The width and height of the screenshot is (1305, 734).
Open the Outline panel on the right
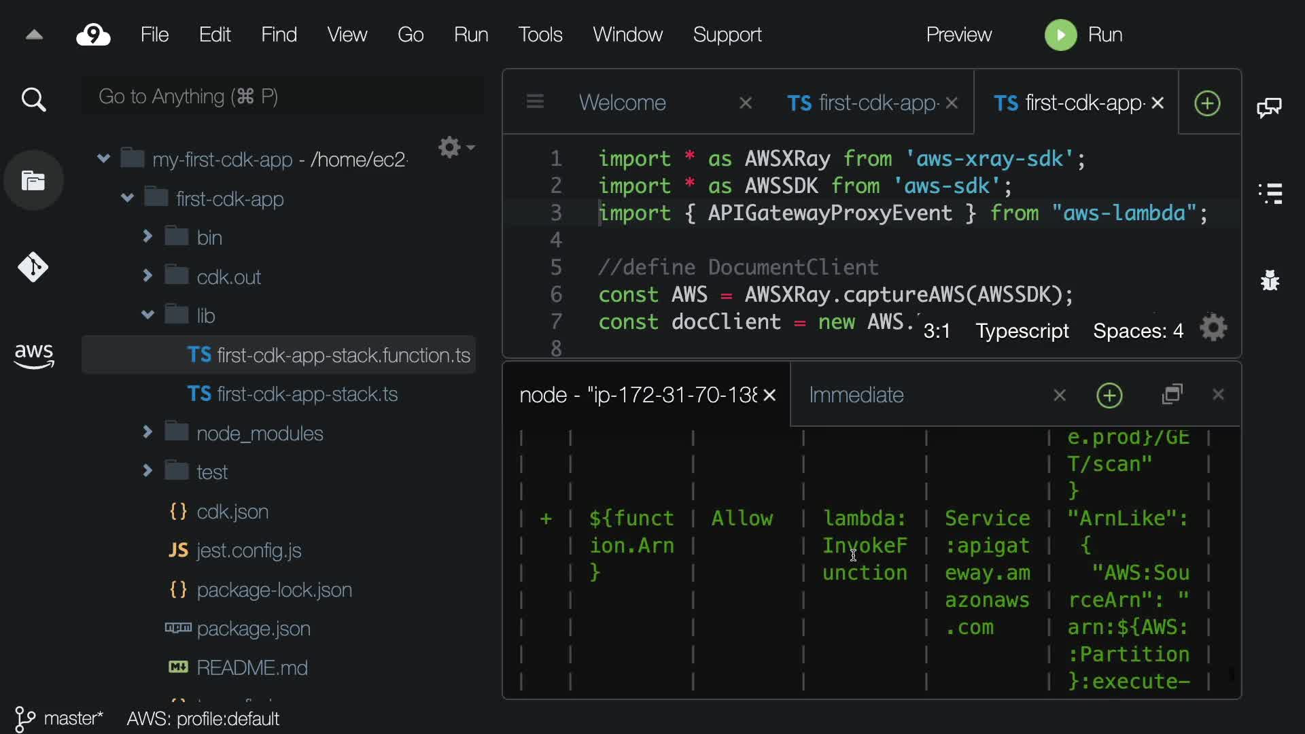tap(1270, 193)
